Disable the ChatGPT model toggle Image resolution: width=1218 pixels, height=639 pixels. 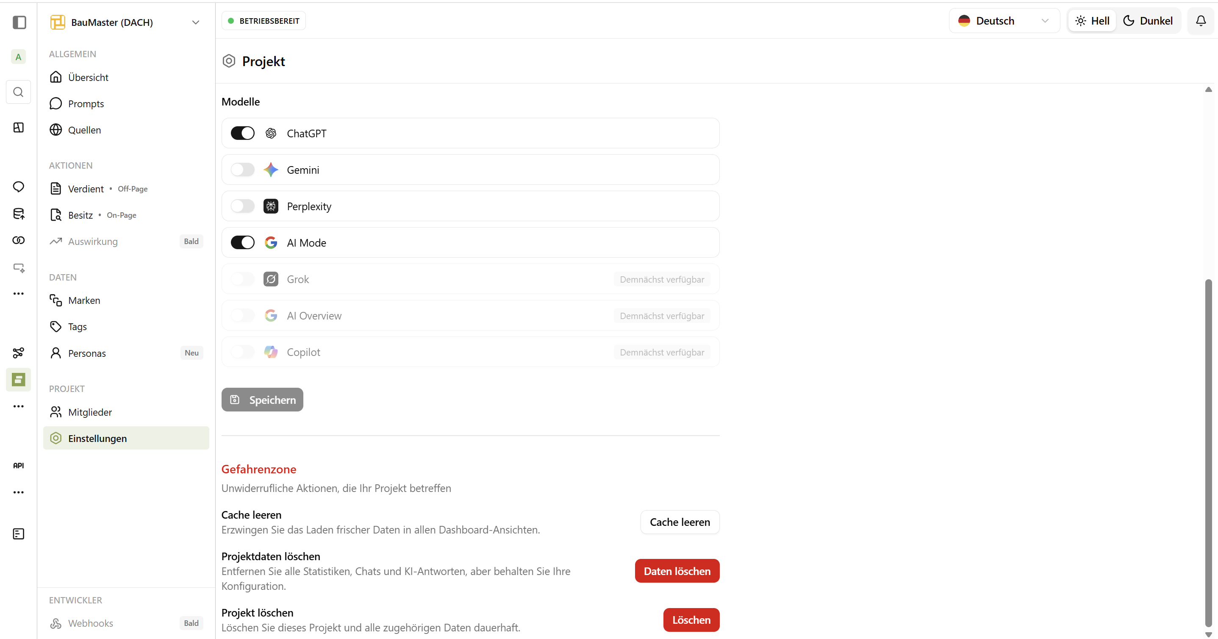click(243, 133)
